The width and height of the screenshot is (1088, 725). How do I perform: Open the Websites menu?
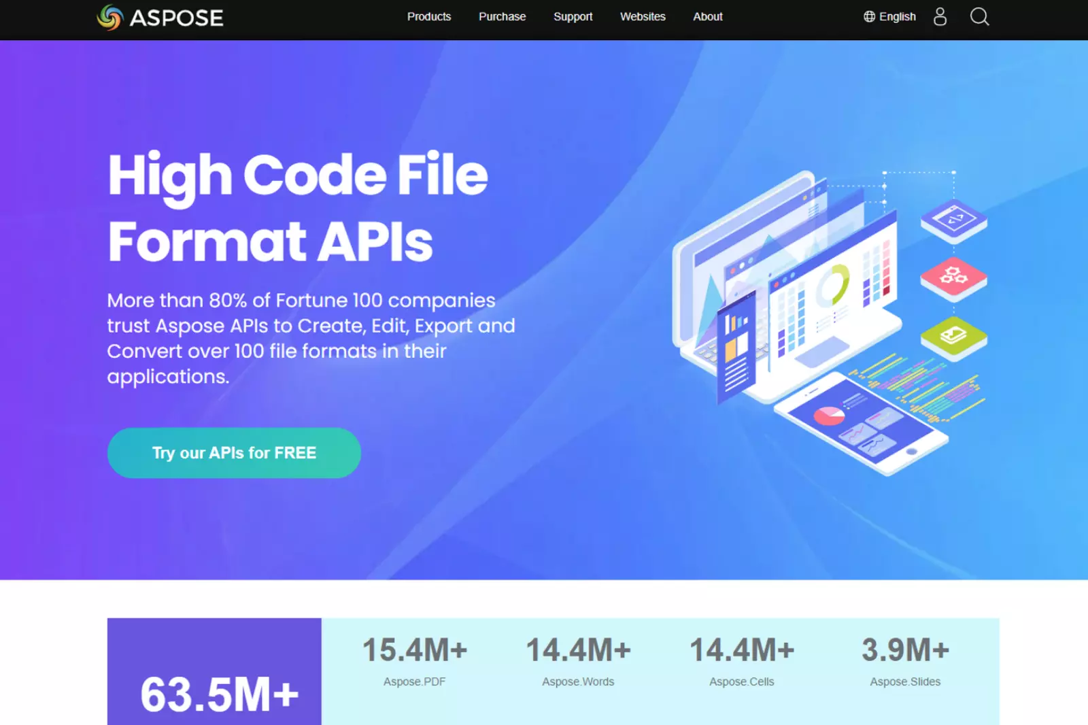tap(643, 16)
